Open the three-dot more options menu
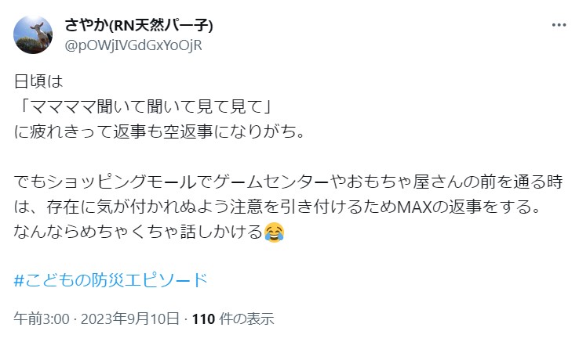The image size is (579, 342). [559, 25]
